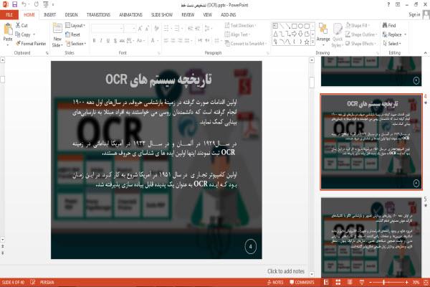Click Increase Font Size icon
This screenshot has width=430, height=287.
(140, 28)
